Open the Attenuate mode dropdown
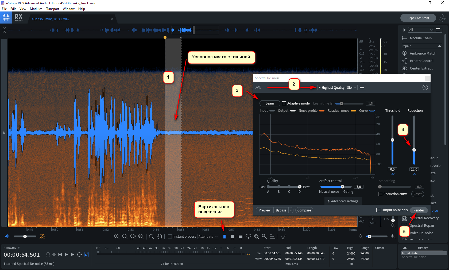Viewport: 449px width, 270px height. pyautogui.click(x=208, y=237)
